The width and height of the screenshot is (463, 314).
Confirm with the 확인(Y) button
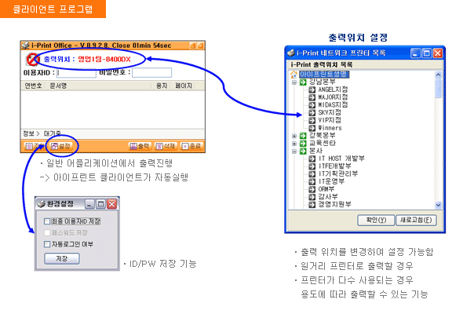pyautogui.click(x=376, y=221)
